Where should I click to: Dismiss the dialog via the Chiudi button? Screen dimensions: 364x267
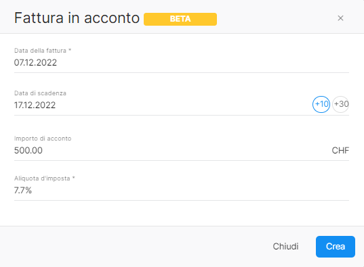(x=285, y=247)
